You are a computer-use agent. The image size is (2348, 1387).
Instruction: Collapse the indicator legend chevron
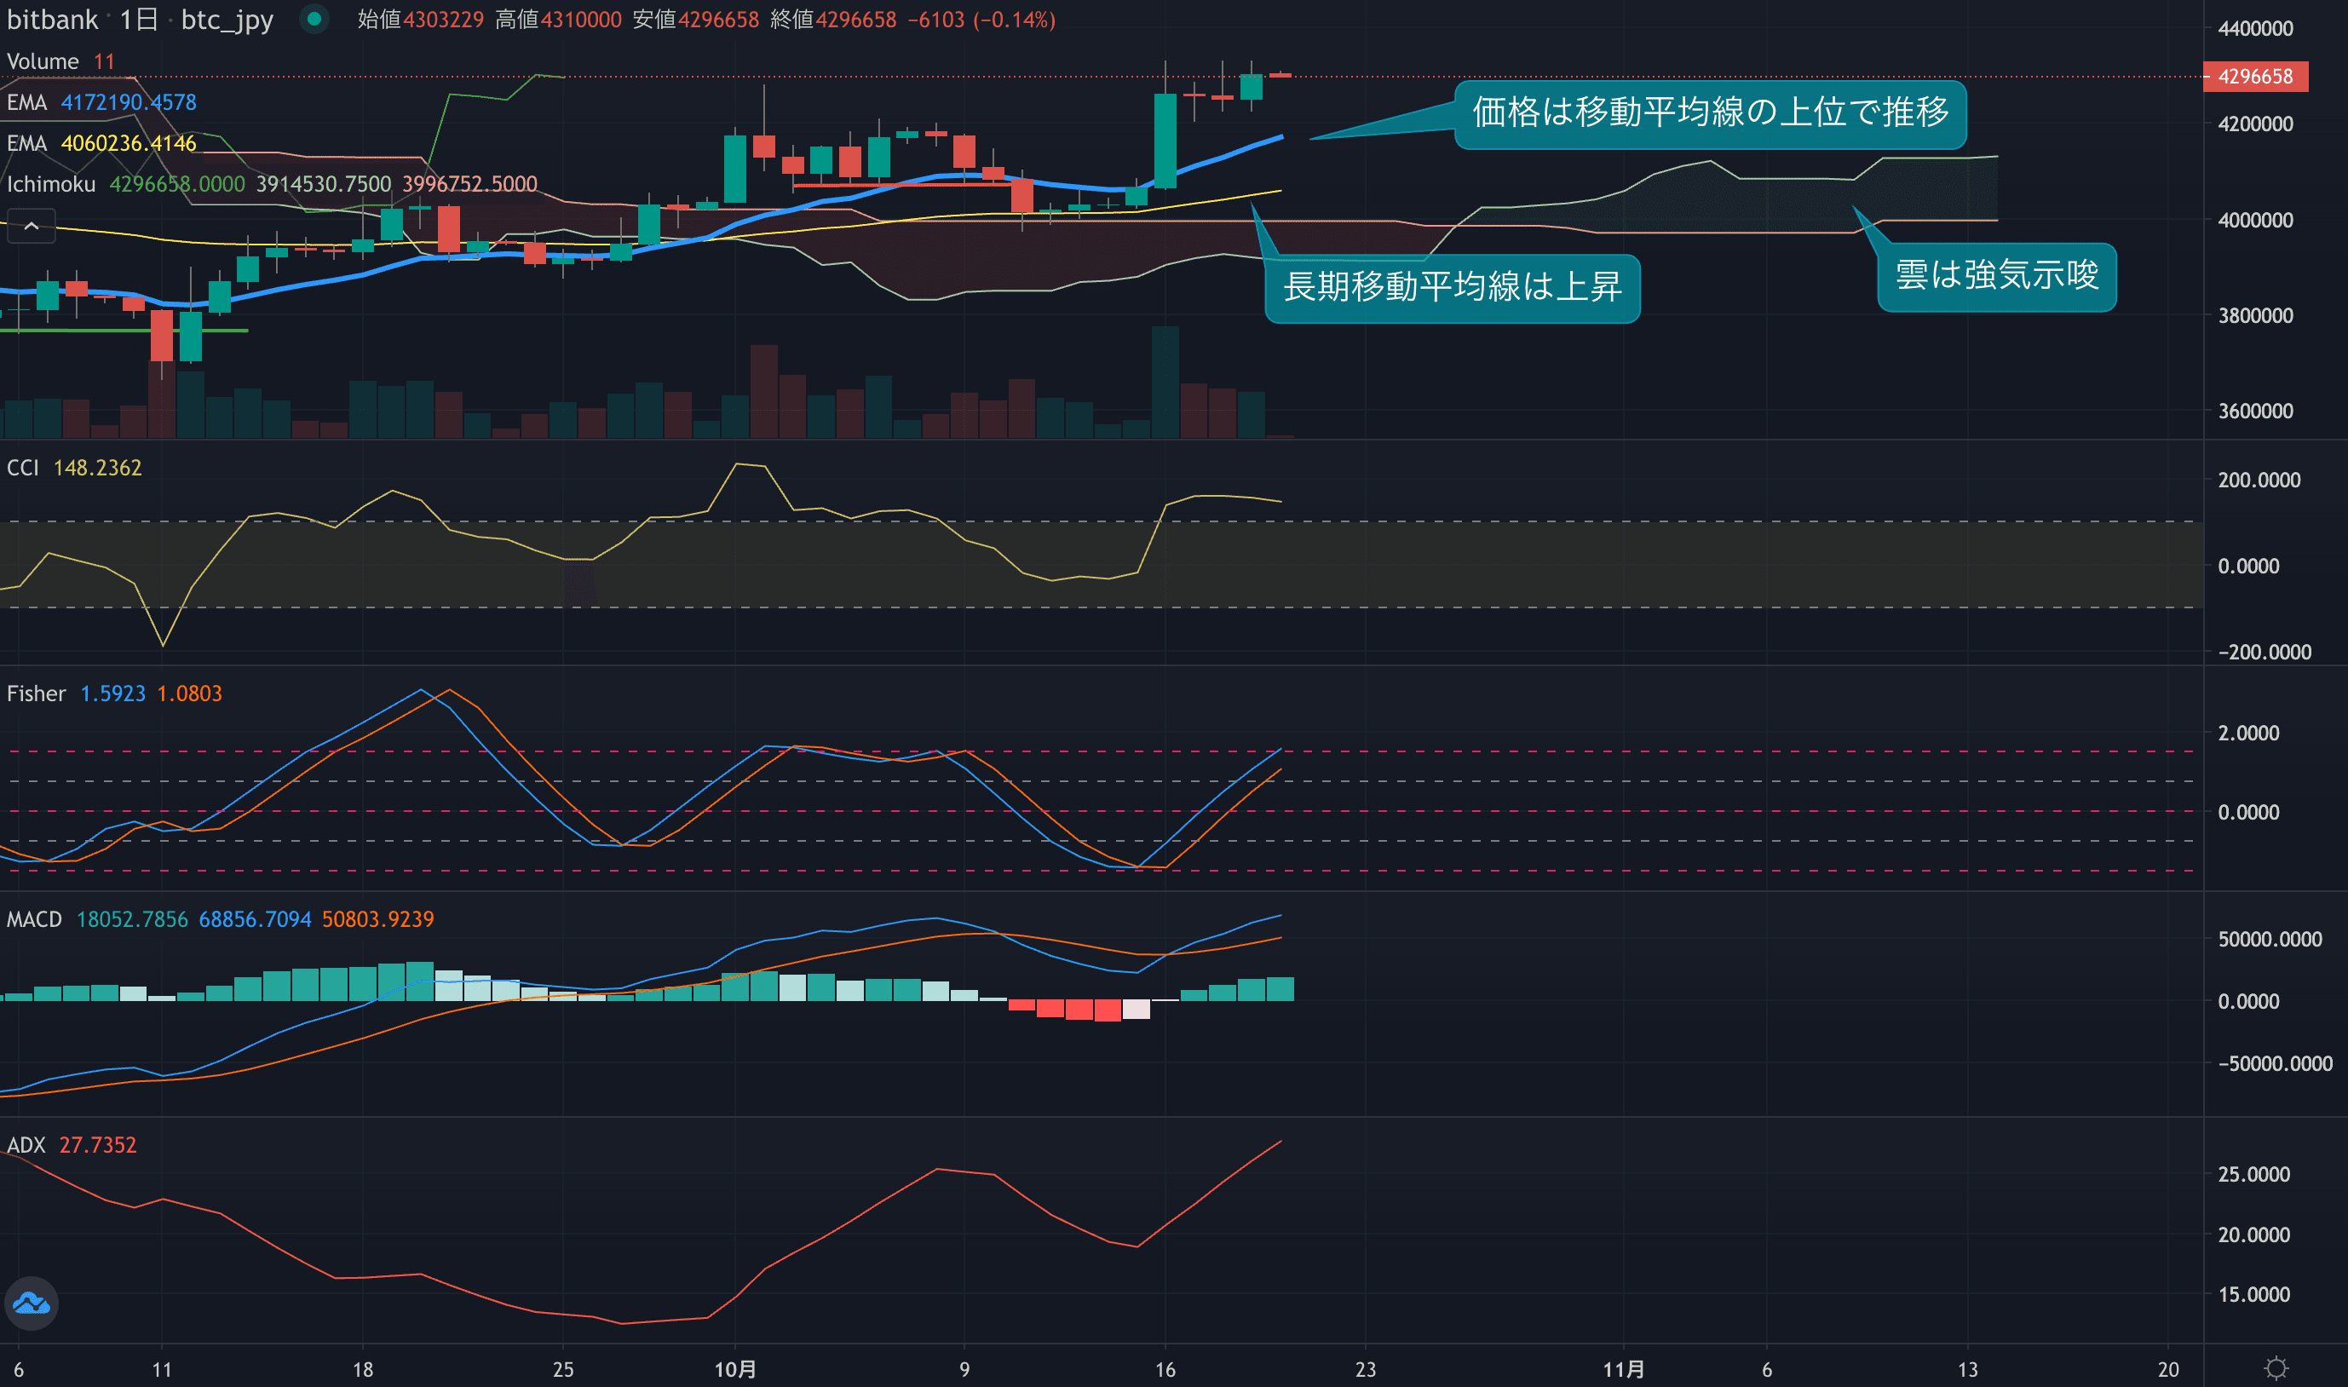coord(31,226)
